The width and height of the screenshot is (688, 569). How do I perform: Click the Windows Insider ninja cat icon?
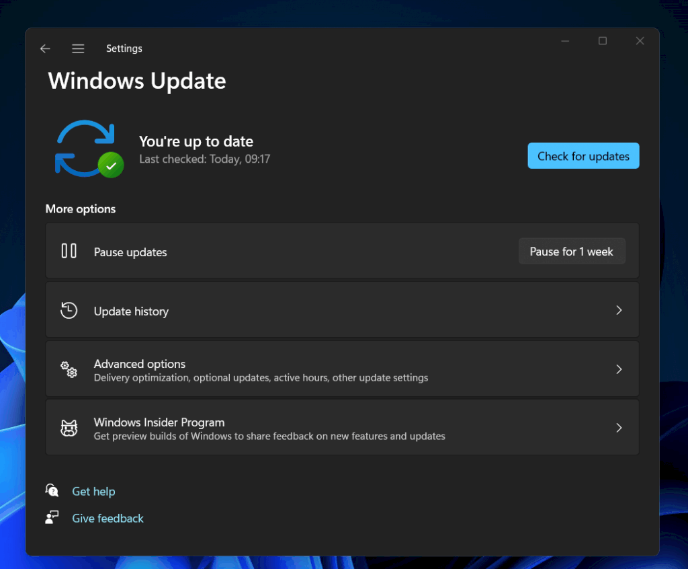pyautogui.click(x=69, y=427)
